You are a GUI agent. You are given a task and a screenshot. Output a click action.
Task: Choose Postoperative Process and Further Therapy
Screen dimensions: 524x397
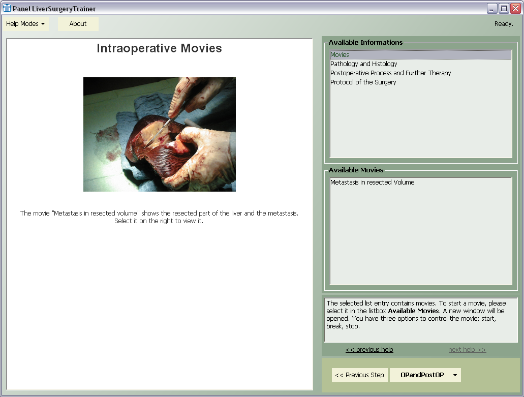click(390, 73)
